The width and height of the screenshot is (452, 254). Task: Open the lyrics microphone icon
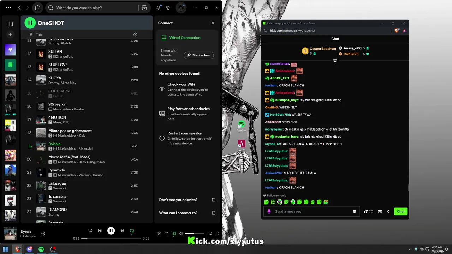click(x=159, y=234)
